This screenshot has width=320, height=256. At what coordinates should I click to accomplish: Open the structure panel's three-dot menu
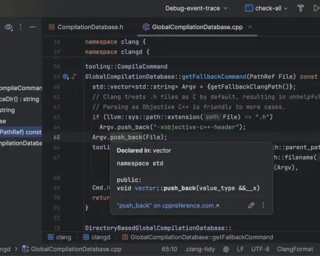20,27
